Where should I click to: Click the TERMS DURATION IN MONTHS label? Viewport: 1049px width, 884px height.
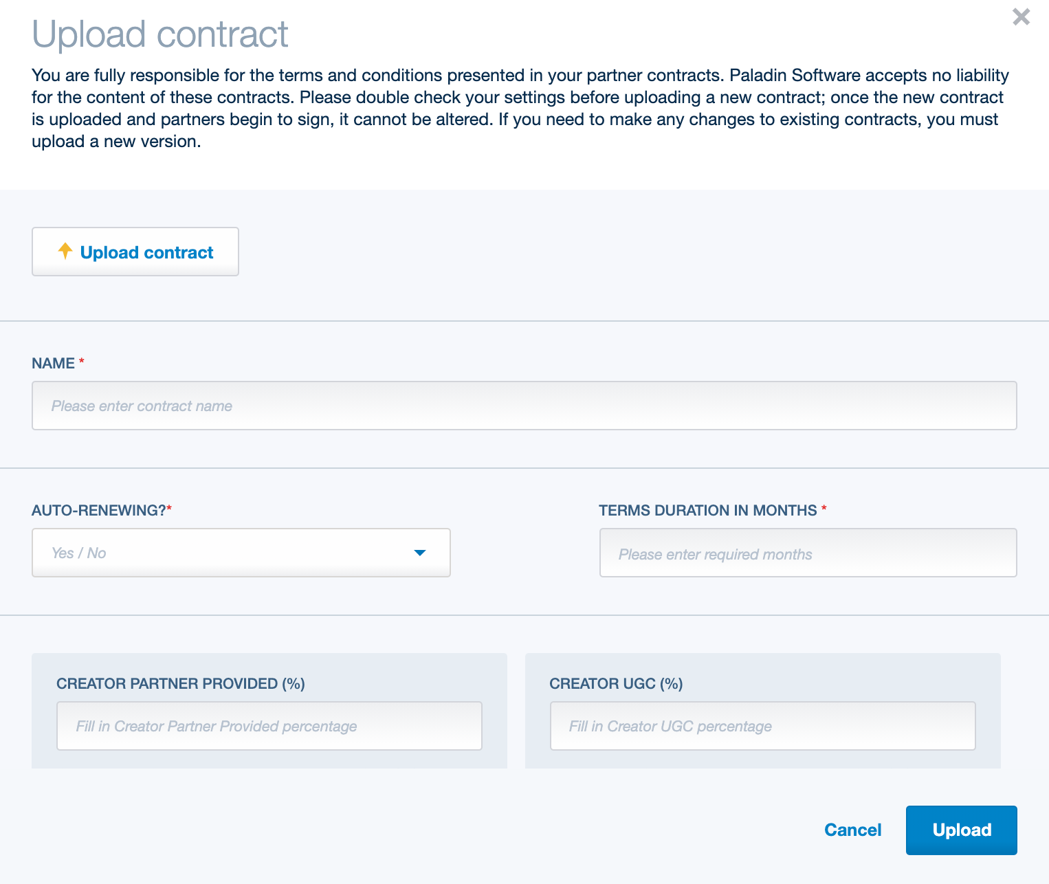[x=708, y=510]
